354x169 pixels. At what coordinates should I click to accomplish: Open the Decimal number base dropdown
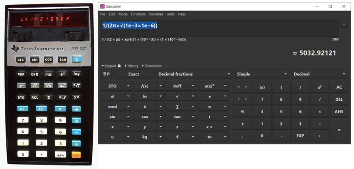click(x=319, y=74)
